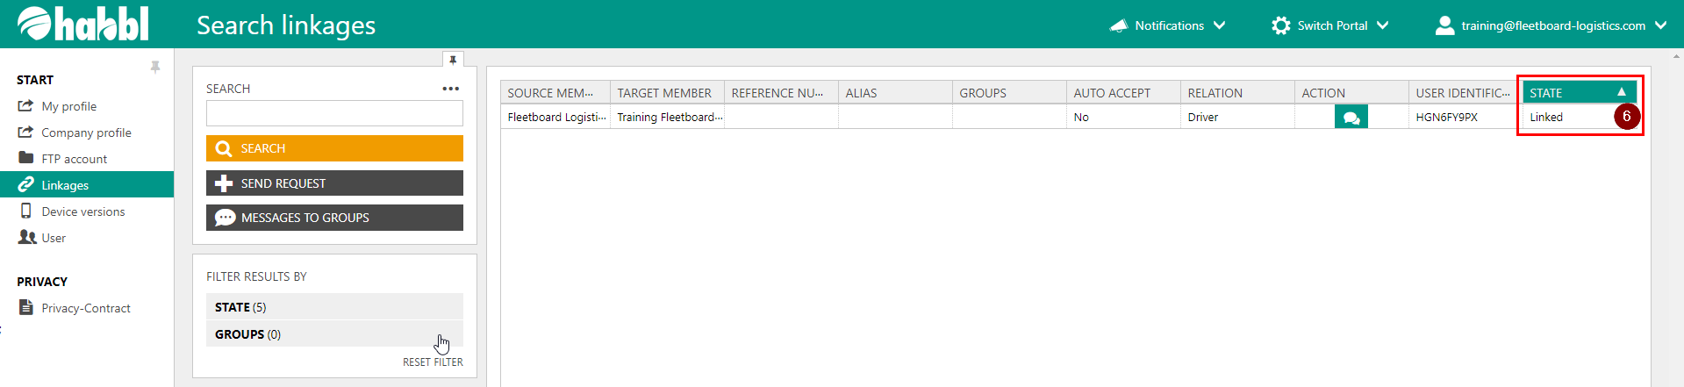This screenshot has height=387, width=1684.
Task: Click into the search text field
Action: coord(334,113)
